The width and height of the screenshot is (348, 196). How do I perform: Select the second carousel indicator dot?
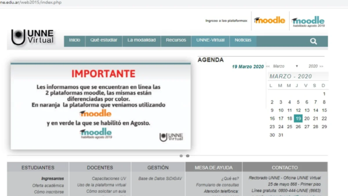(188, 156)
